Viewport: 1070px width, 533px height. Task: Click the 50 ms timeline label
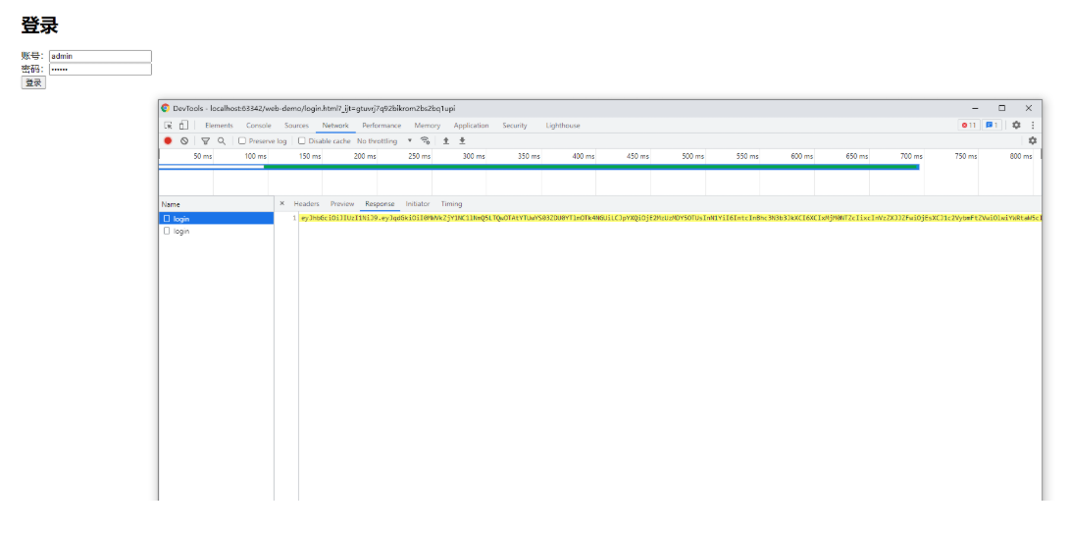pyautogui.click(x=203, y=156)
